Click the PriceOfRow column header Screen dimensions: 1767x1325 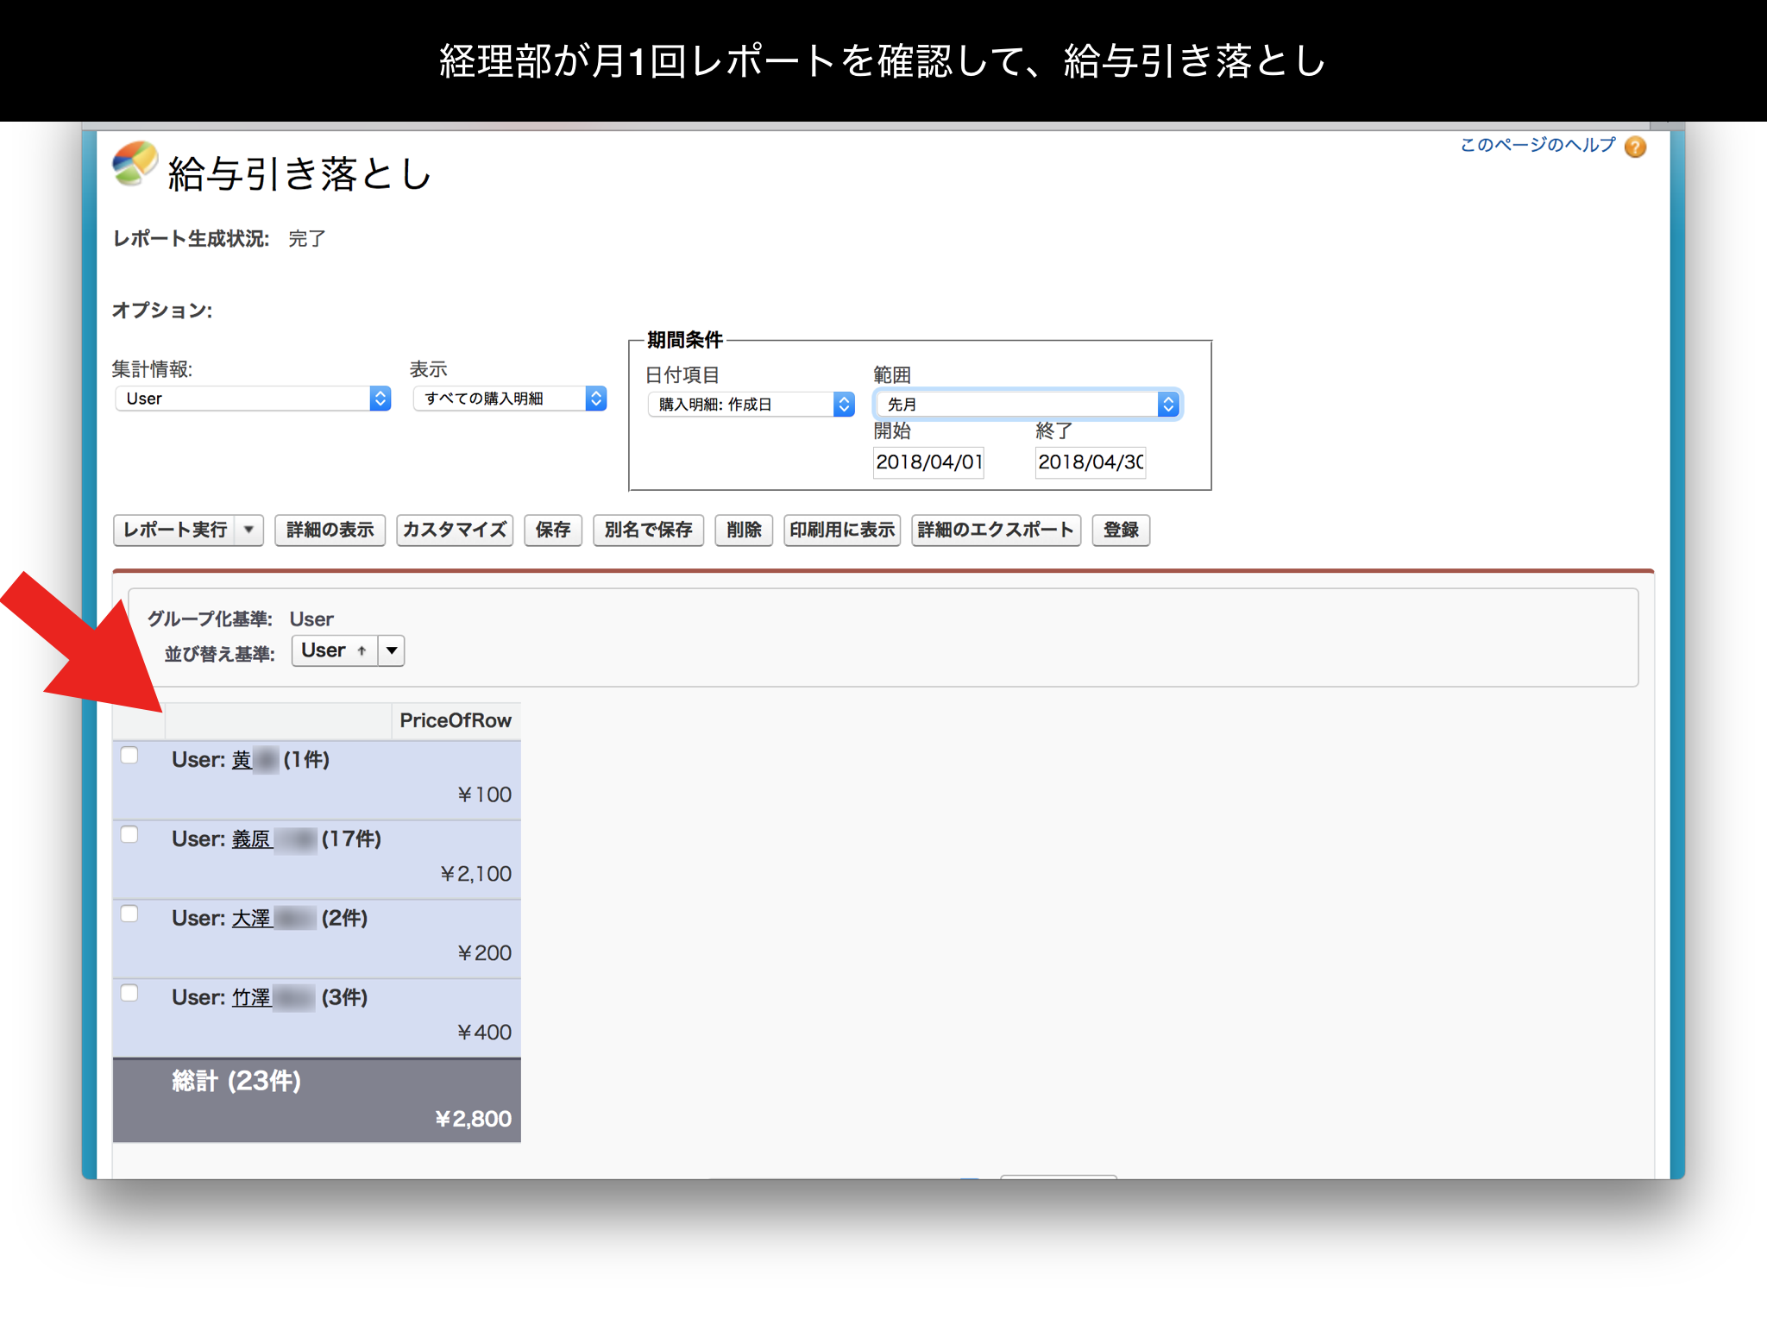(455, 720)
